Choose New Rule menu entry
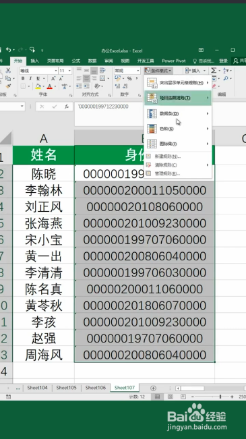The image size is (246, 439). coord(178,156)
